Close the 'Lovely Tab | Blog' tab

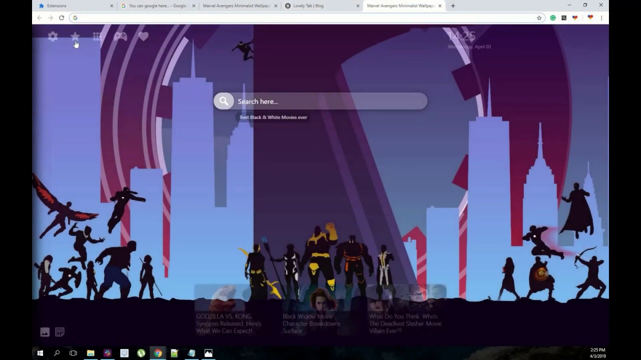[x=358, y=6]
